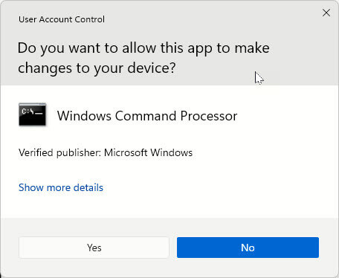Click the word 'Processor' in the app name

(209, 116)
